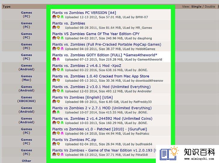Viewport: 219px width, 163px height.
Task: Open comments icon on FatFreddy33 upload row
Action: pos(58,101)
